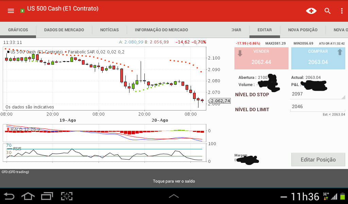Open INFORMAÇÃO DO MERCADO tab
This screenshot has height=204, width=348.
(161, 30)
